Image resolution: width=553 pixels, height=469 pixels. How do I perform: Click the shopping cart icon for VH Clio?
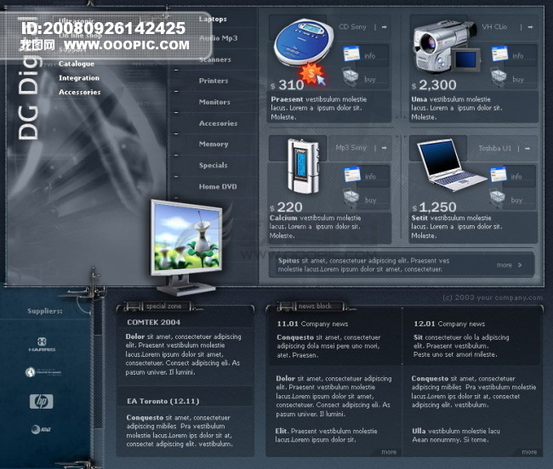point(499,77)
